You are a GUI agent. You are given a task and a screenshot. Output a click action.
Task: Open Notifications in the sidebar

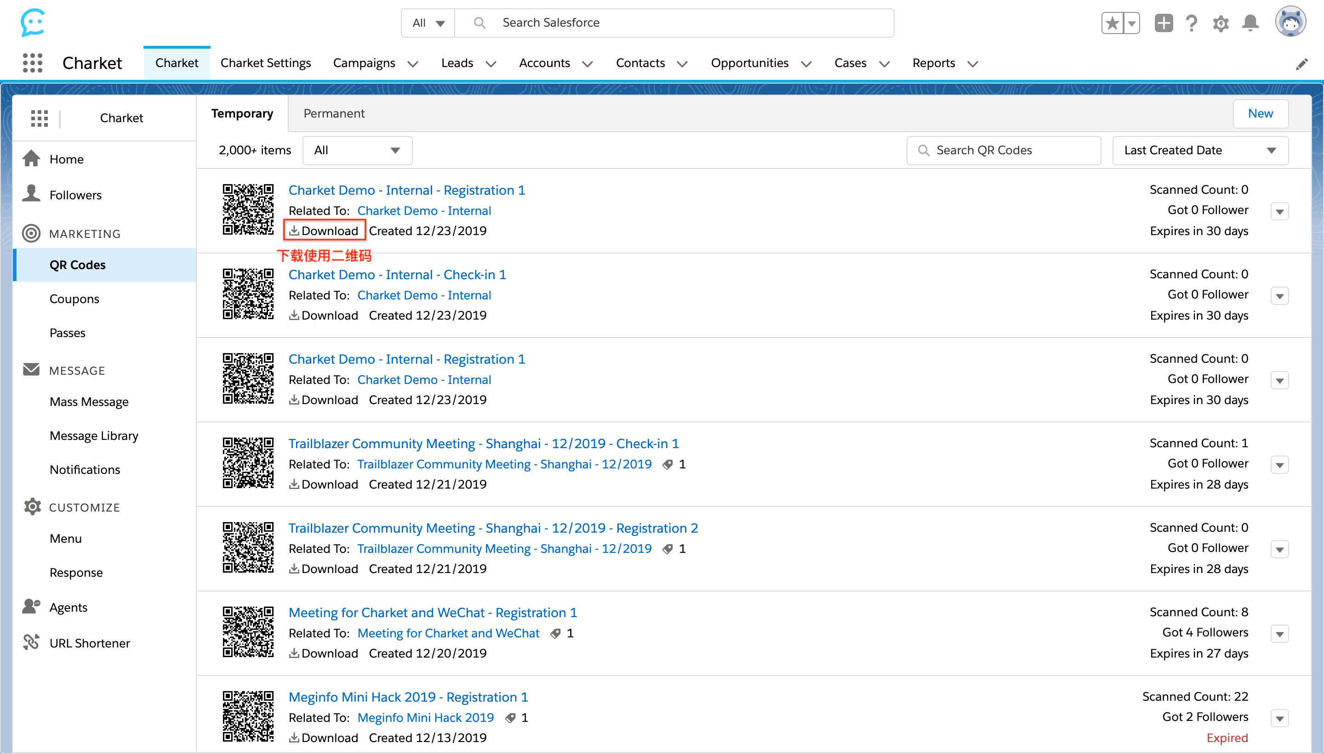pos(85,469)
